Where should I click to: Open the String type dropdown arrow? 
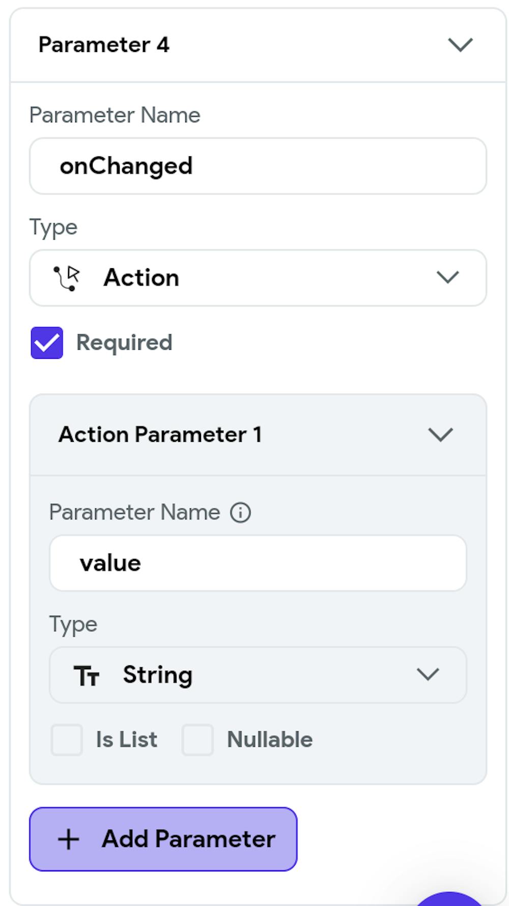(428, 675)
